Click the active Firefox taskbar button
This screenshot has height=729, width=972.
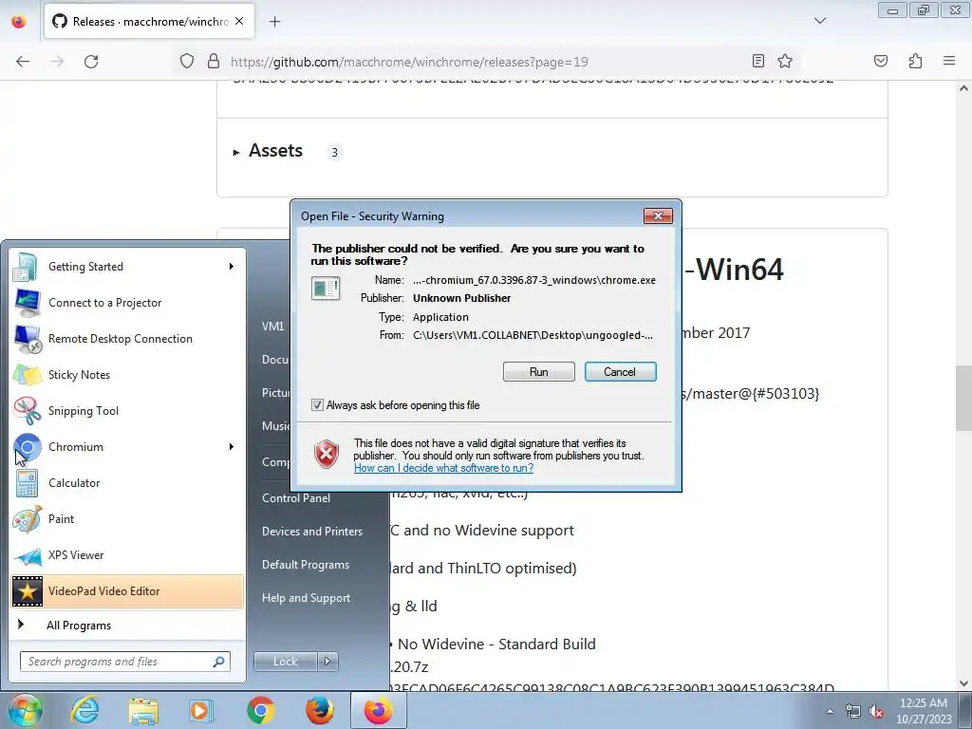click(379, 710)
